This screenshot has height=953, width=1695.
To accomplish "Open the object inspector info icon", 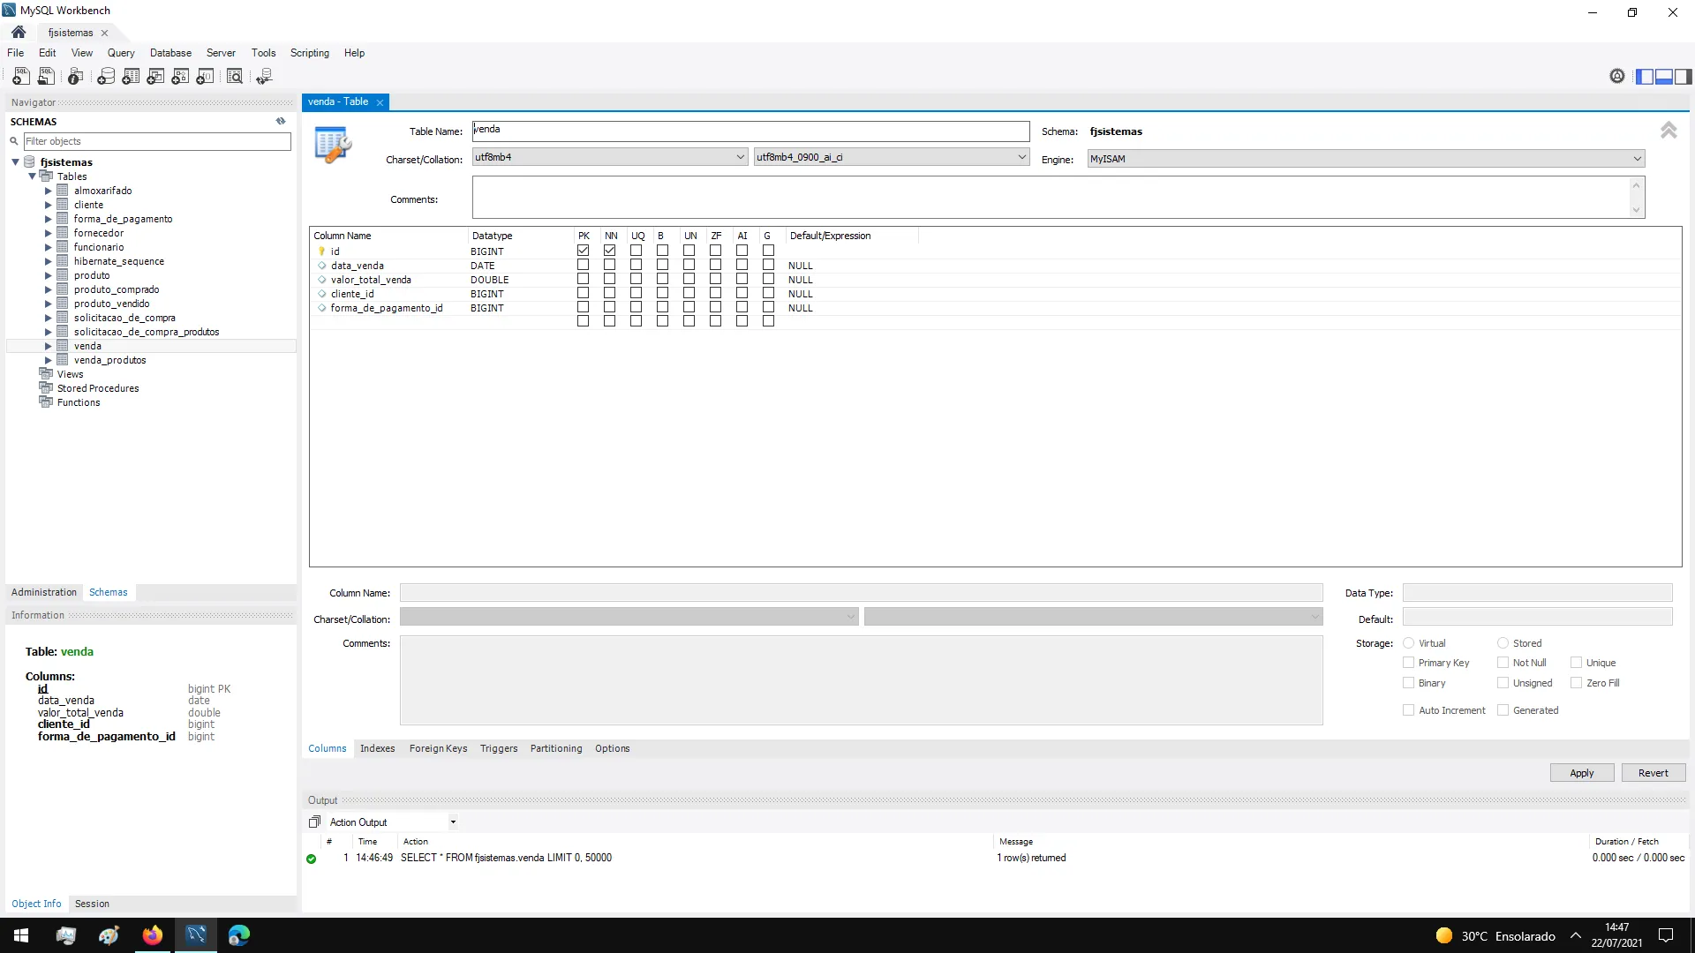I will [x=76, y=77].
